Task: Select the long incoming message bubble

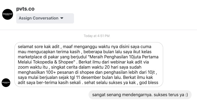Action: [x=89, y=65]
